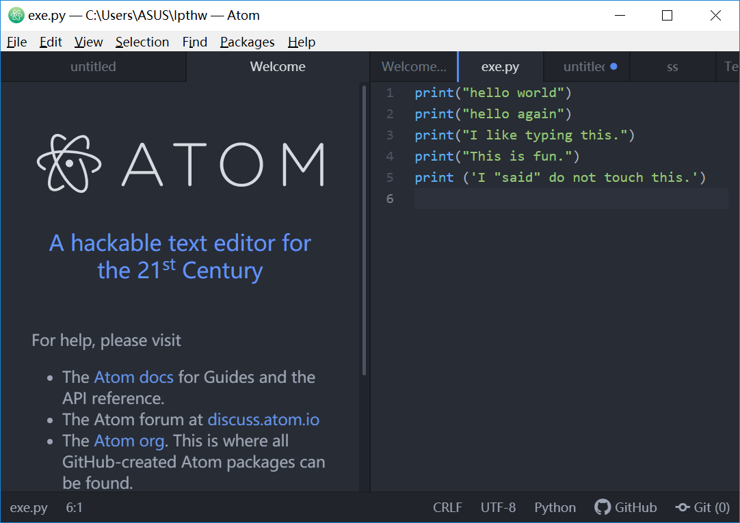The image size is (740, 523).
Task: Switch to the exe.py tab
Action: (x=500, y=66)
